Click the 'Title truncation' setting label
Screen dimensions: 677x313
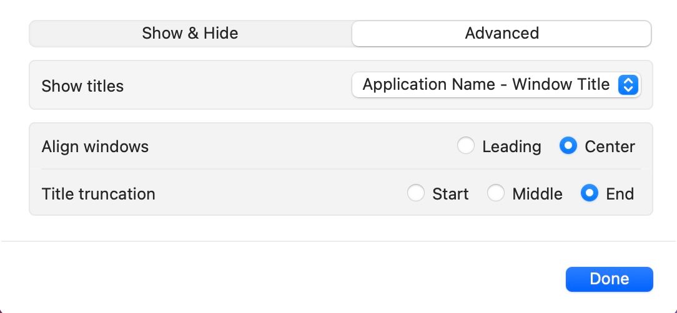[x=98, y=194]
